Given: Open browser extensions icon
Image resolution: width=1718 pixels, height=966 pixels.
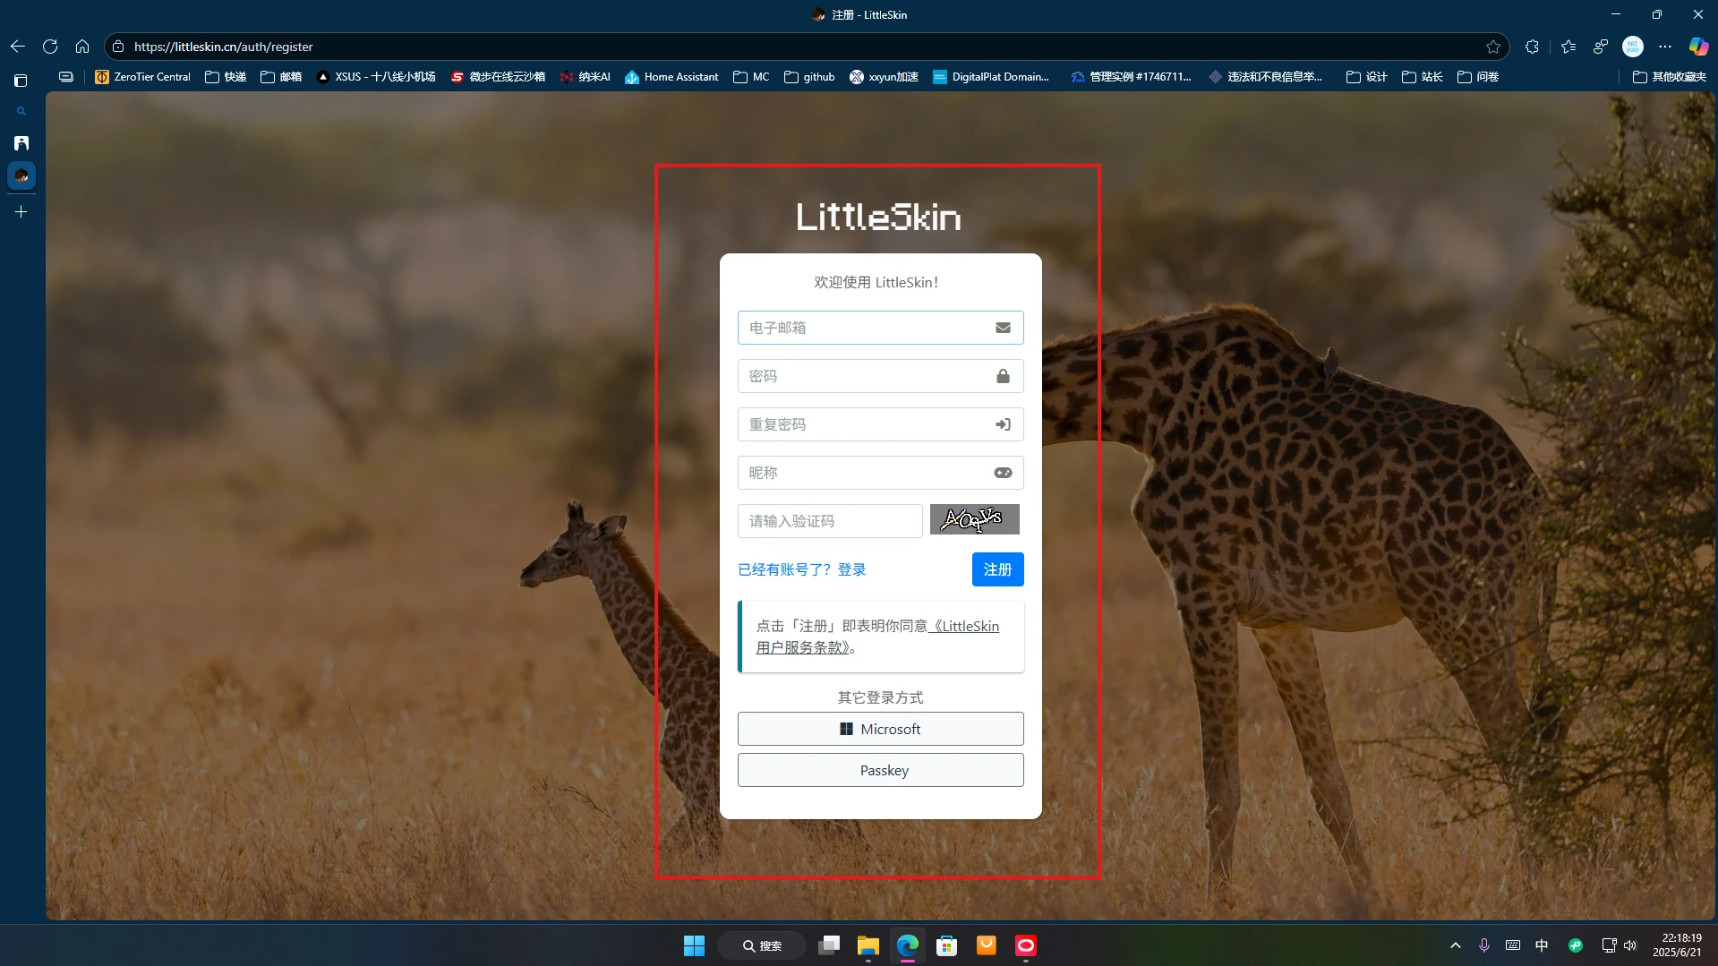Looking at the screenshot, I should click(1532, 47).
